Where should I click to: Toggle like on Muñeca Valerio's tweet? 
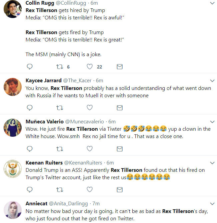89,148
